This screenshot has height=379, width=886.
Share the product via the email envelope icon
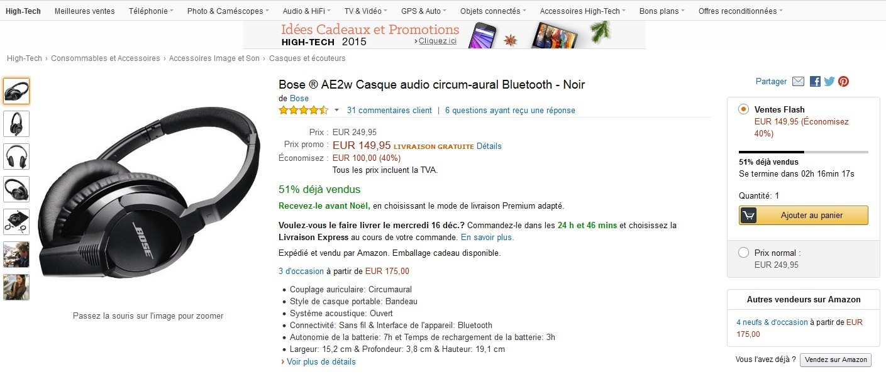click(x=799, y=81)
